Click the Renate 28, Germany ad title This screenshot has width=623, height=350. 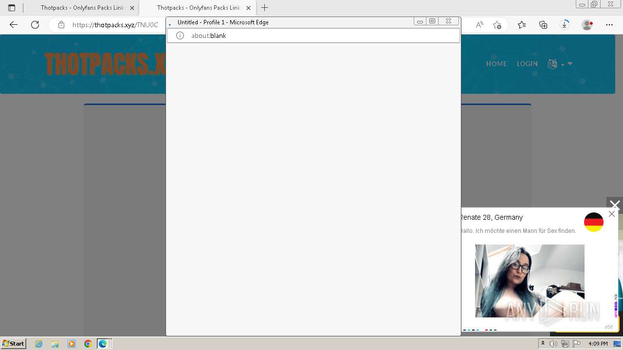(x=492, y=217)
